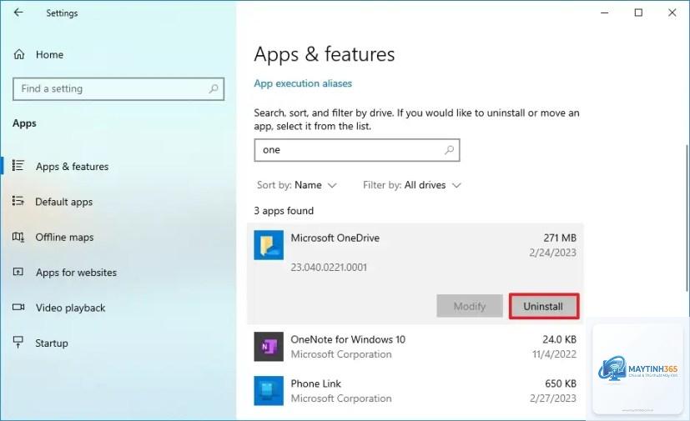
Task: Close the Settings window
Action: (x=672, y=13)
